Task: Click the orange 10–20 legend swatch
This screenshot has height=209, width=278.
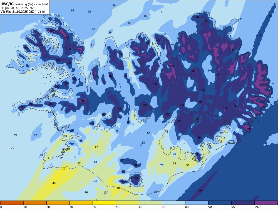Action: [35, 203]
